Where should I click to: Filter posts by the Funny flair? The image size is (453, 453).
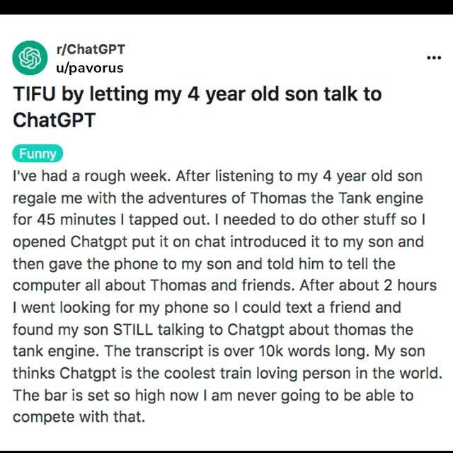[x=38, y=154]
